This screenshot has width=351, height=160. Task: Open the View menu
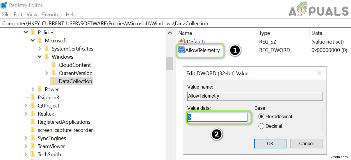pos(32,14)
